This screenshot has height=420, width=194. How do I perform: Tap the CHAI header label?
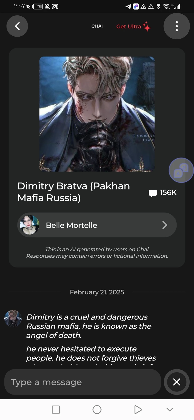[97, 26]
